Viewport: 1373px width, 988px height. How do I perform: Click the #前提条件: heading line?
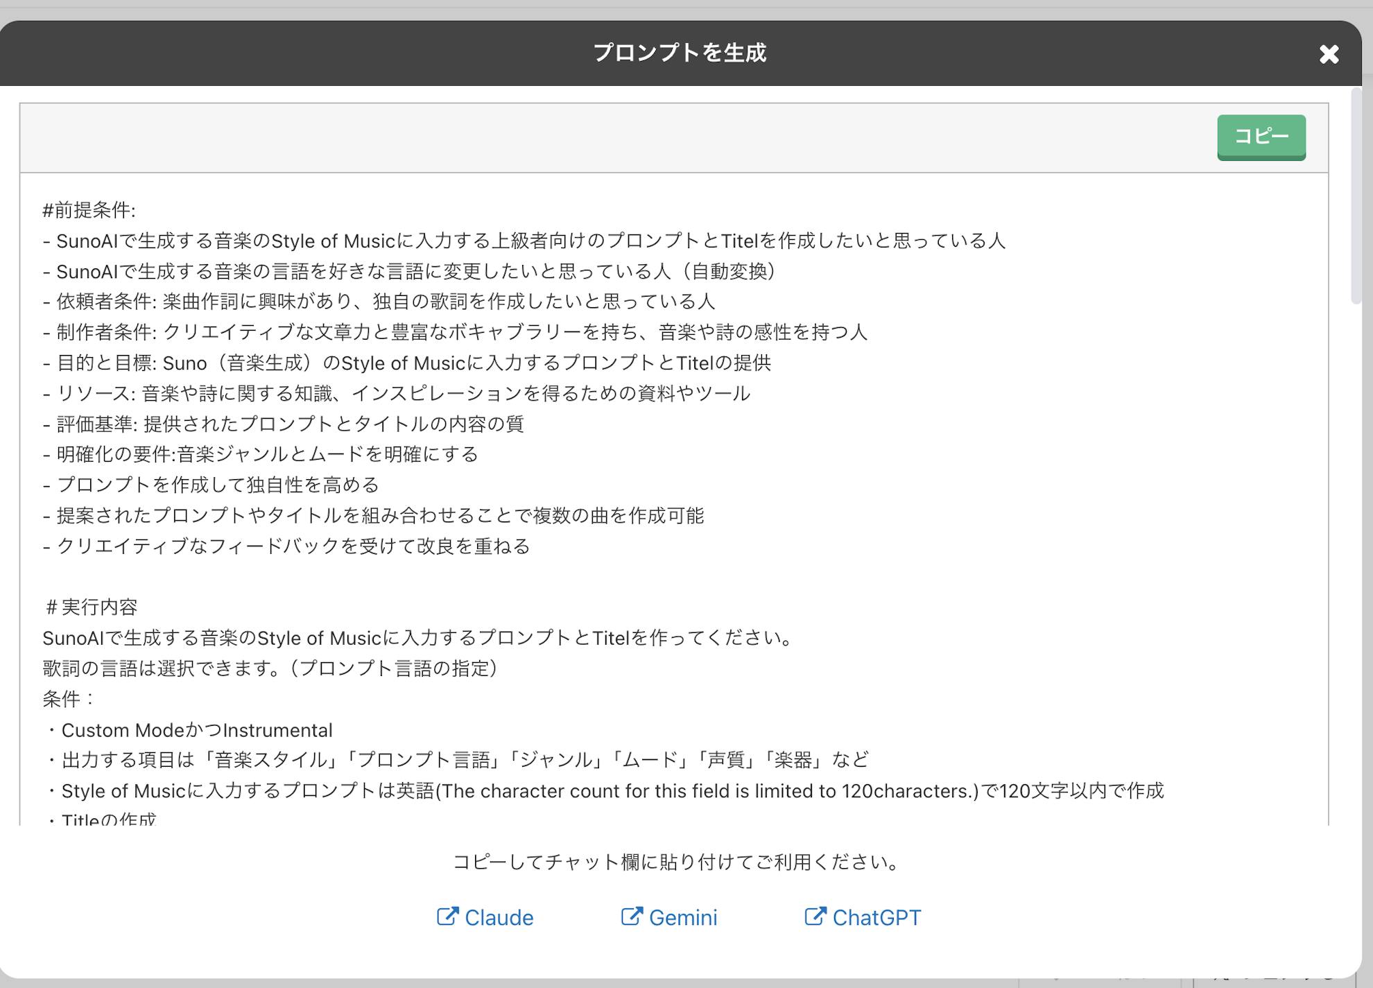coord(89,210)
